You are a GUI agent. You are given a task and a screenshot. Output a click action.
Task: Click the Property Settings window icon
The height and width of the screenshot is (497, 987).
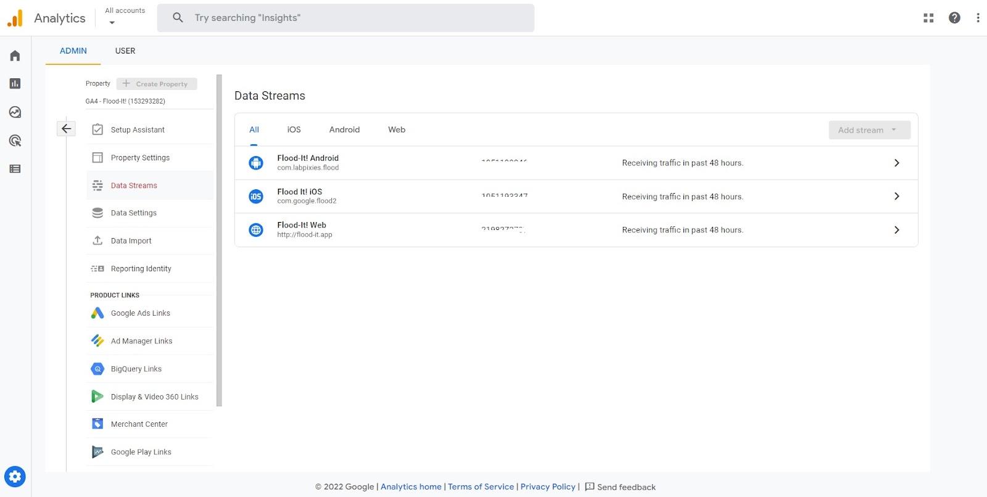[97, 157]
